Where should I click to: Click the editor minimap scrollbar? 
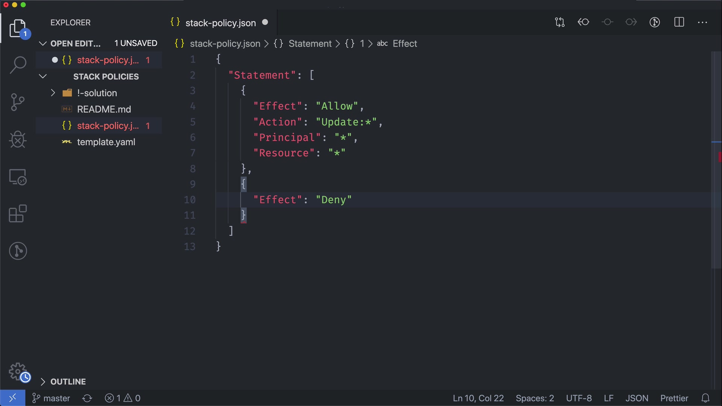click(716, 158)
